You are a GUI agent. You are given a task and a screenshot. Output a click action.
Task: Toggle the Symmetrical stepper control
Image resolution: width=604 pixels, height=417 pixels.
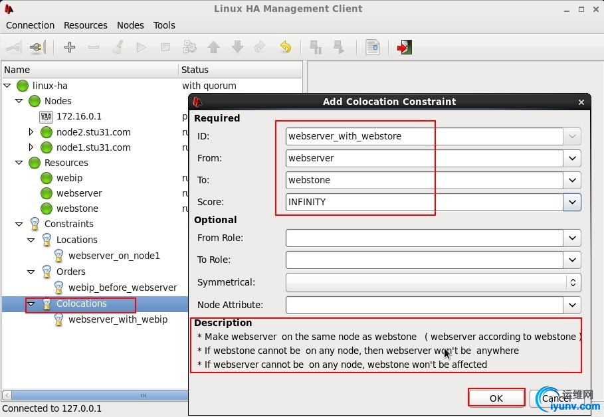tap(572, 282)
